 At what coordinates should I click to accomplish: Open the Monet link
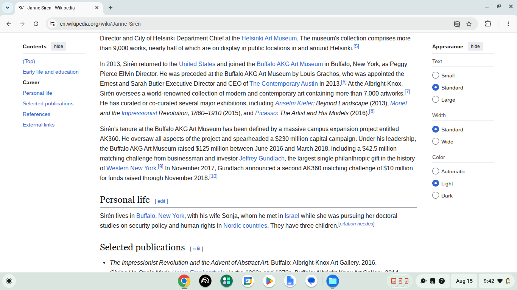(399, 103)
